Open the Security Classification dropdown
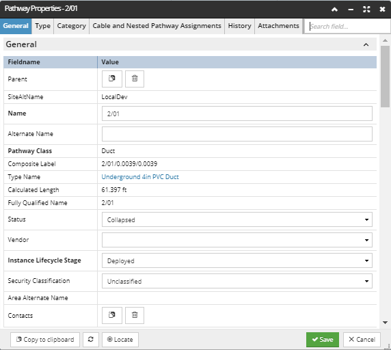The height and width of the screenshot is (350, 391). (x=237, y=281)
